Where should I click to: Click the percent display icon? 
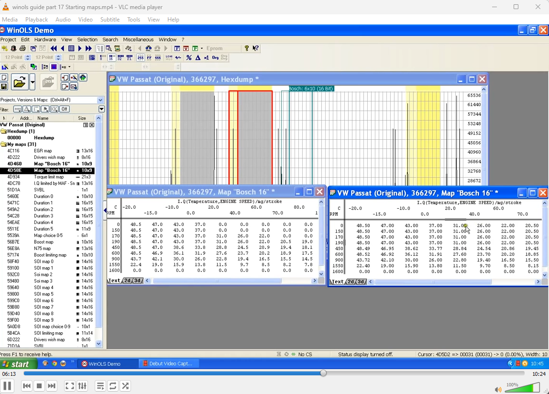click(x=189, y=57)
